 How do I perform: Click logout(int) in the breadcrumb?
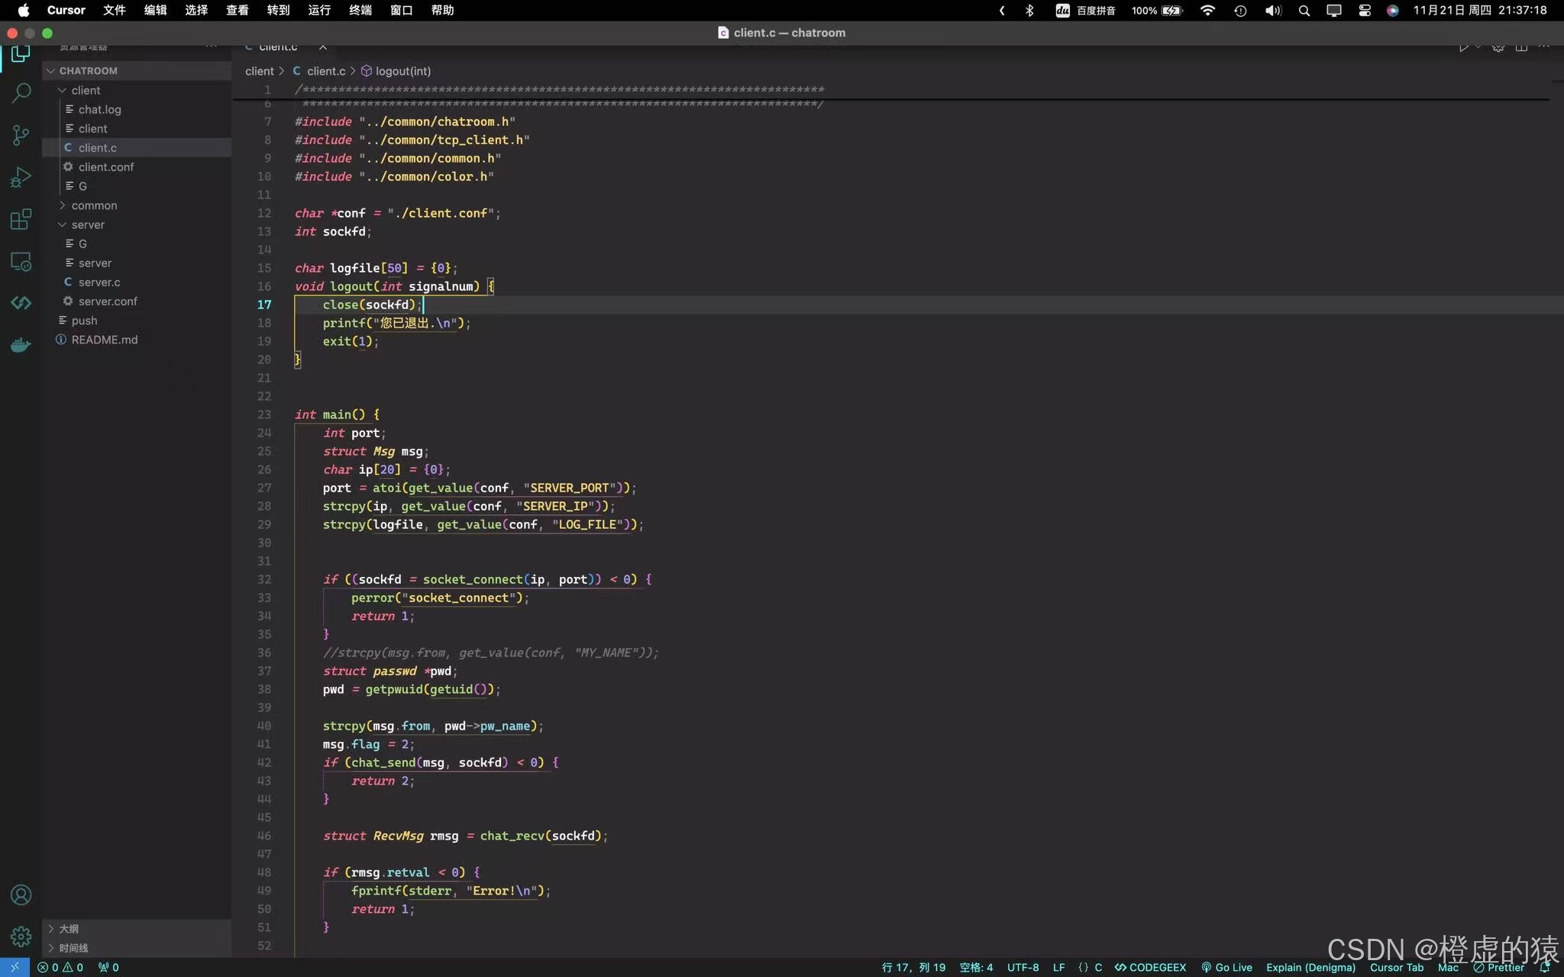click(402, 71)
